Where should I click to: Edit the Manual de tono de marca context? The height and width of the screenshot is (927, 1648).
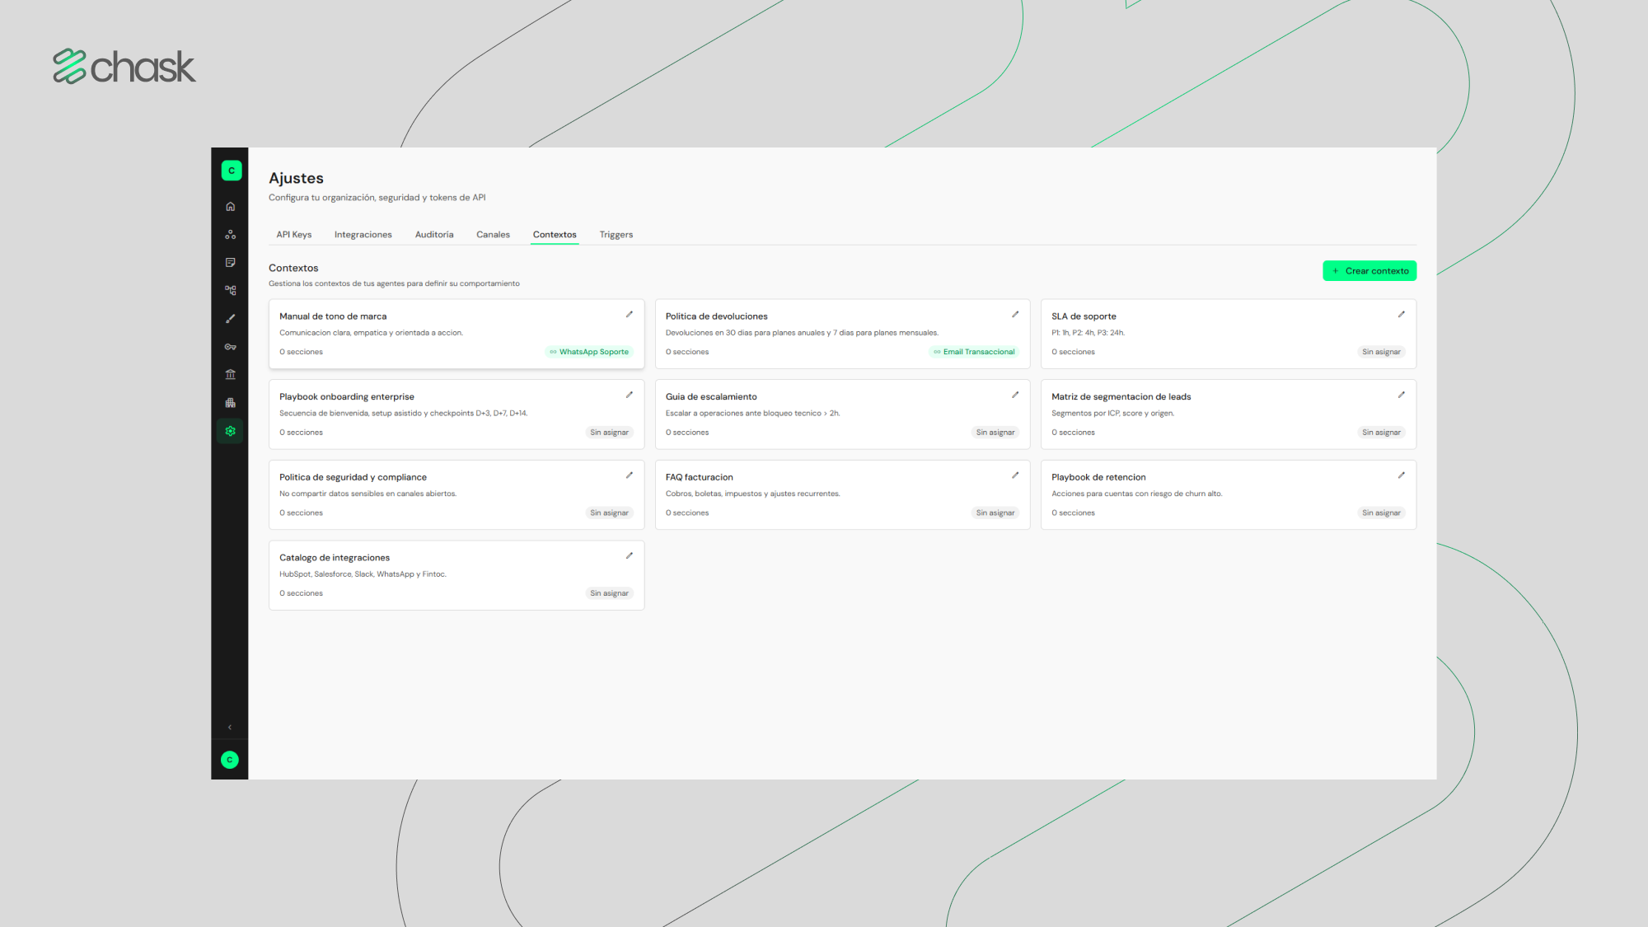(630, 314)
